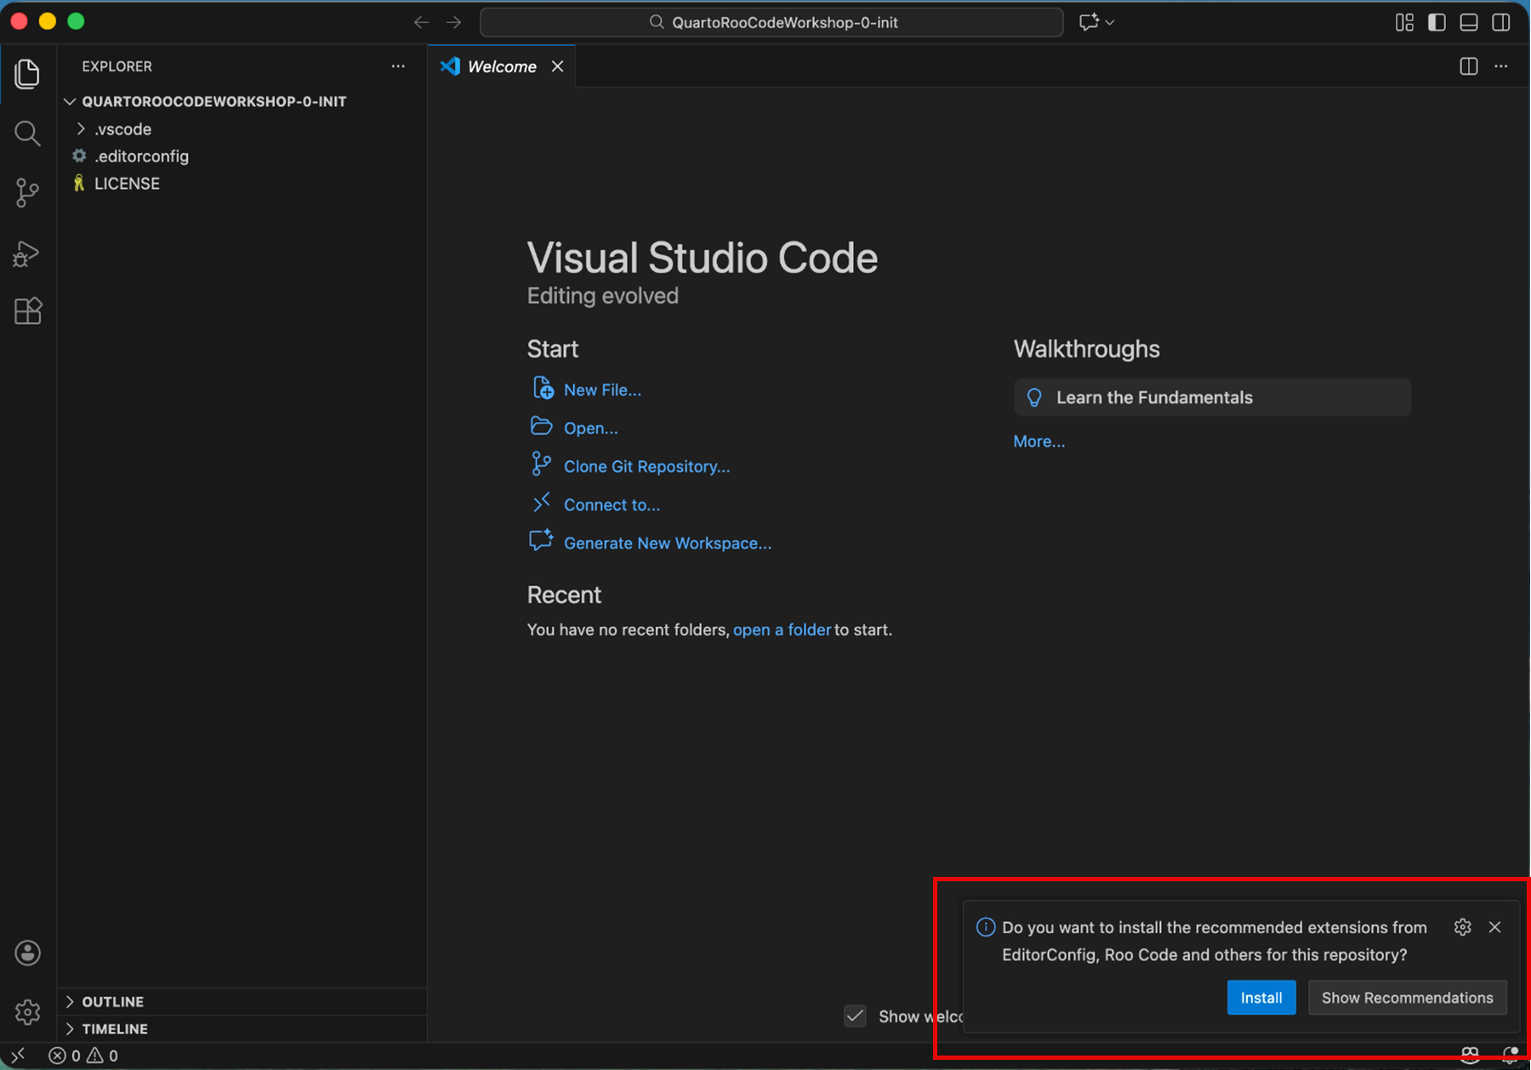The width and height of the screenshot is (1531, 1070).
Task: Expand the .vscode folder
Action: [122, 129]
